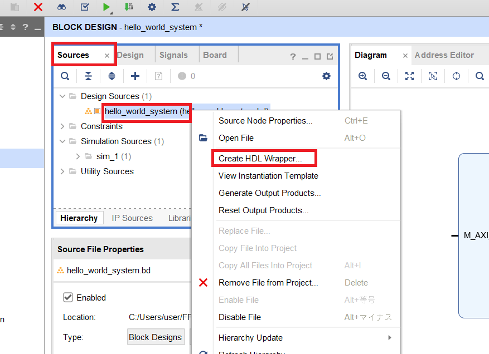Switch to the Design tab
The image size is (489, 354).
pos(130,55)
